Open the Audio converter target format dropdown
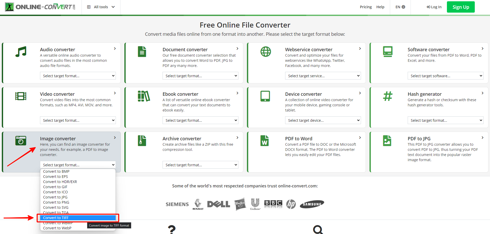 coord(78,76)
